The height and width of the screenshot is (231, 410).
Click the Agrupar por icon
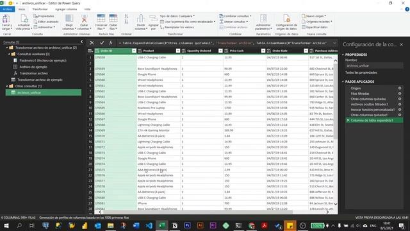(x=153, y=19)
